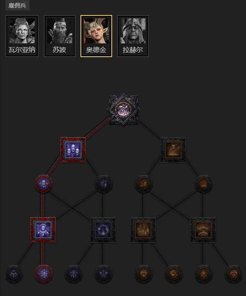Pick the bottom brown passive under flame pillars skill
Screen dimensions: 246x296
tap(143, 273)
